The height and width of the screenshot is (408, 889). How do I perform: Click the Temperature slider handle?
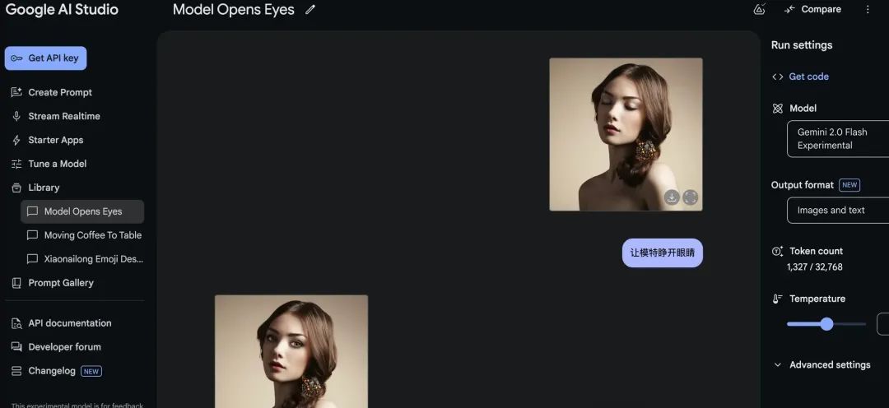(826, 324)
